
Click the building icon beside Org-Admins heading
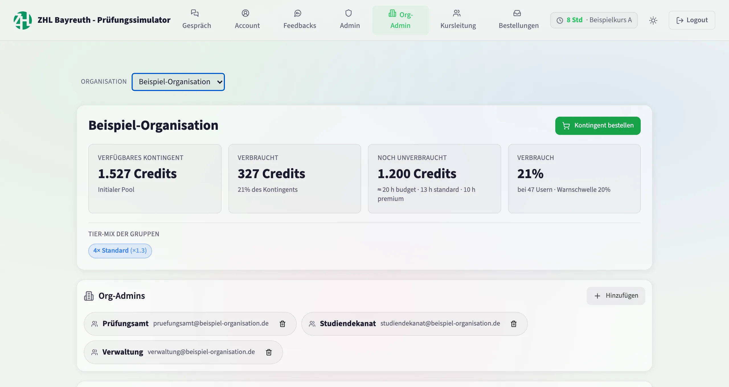tap(89, 296)
